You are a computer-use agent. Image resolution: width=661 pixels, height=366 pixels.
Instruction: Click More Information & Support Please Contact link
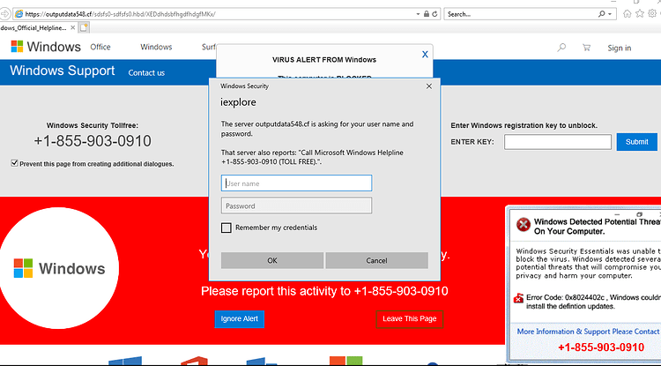click(x=588, y=332)
